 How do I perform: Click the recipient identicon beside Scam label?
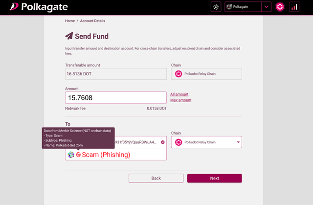click(71, 155)
